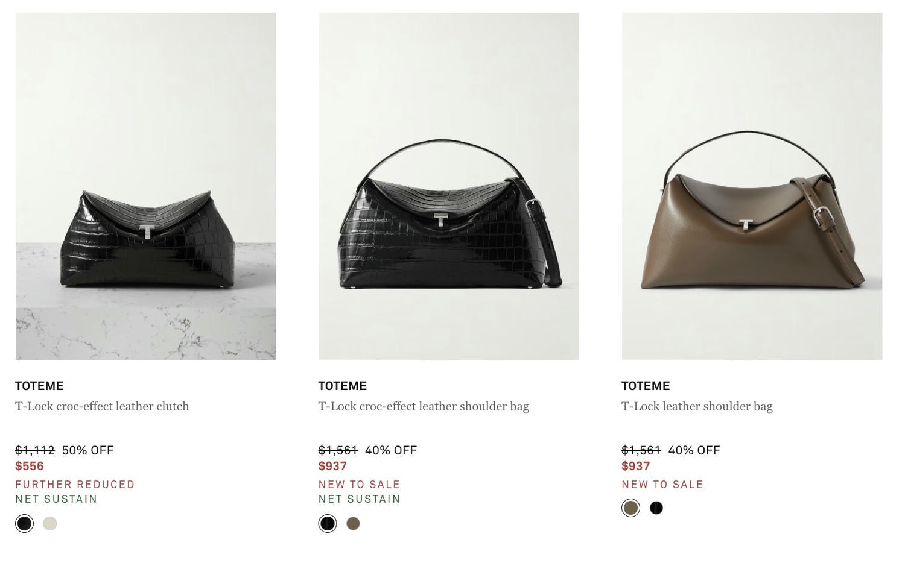
Task: Click the NET SUSTAIN badge under the clutch
Action: [x=56, y=499]
